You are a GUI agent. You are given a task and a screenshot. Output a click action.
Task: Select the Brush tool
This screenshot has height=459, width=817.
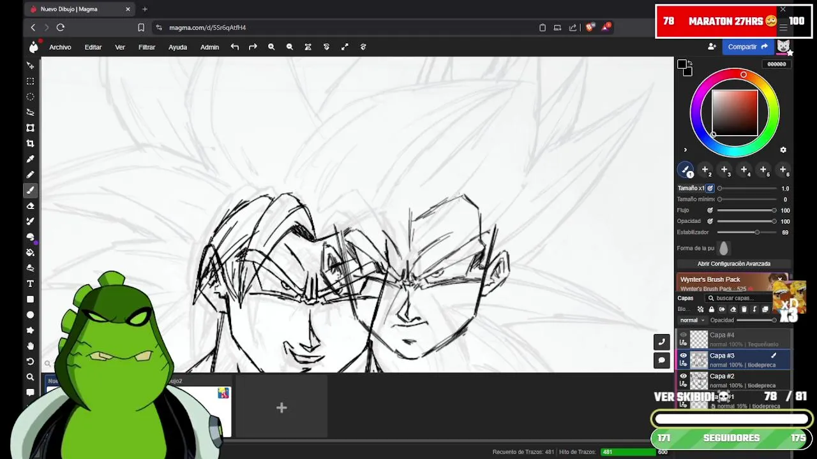click(30, 190)
